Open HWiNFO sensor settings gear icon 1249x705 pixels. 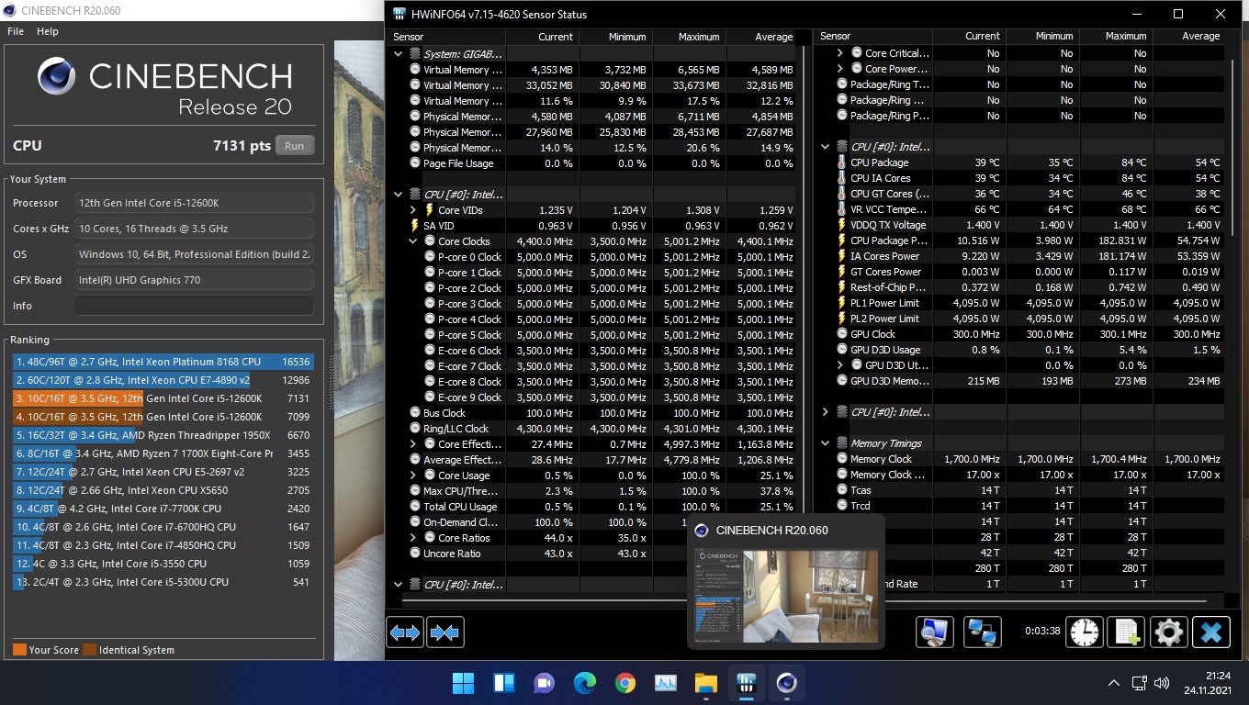click(1168, 632)
